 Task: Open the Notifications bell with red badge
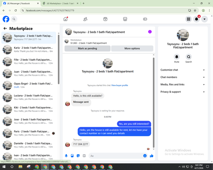tap(196, 19)
